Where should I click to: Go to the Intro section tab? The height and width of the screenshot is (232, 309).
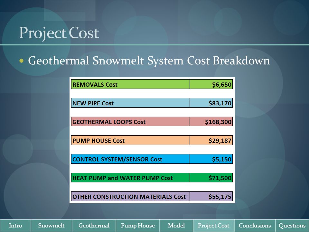(x=15, y=226)
